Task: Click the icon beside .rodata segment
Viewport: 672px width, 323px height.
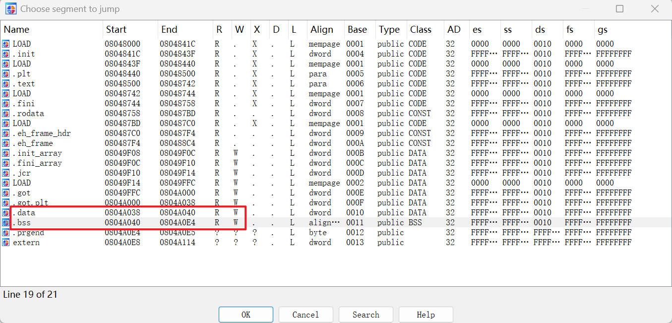Action: coord(6,114)
